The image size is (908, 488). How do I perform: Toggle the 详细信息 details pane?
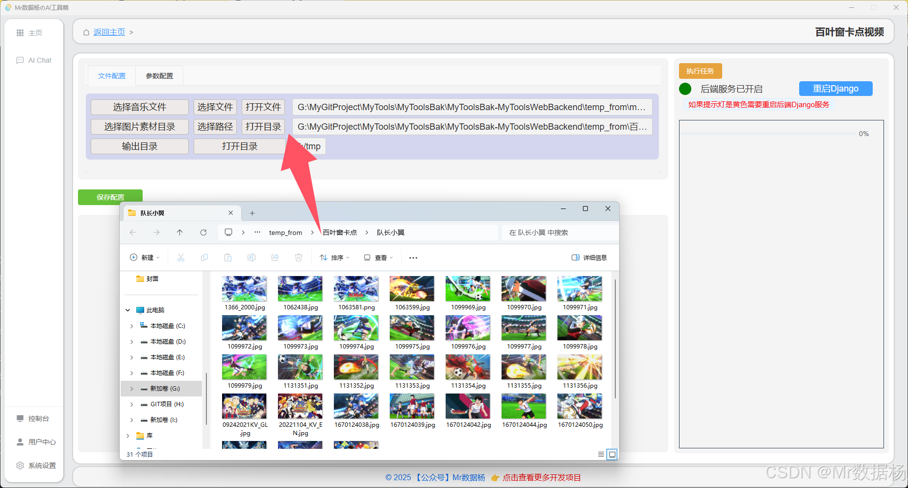[x=589, y=257]
